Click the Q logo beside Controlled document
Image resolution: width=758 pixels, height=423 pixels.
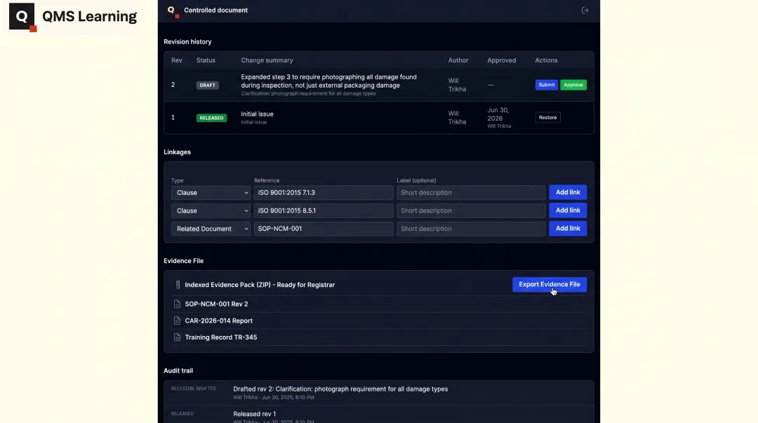pyautogui.click(x=172, y=11)
